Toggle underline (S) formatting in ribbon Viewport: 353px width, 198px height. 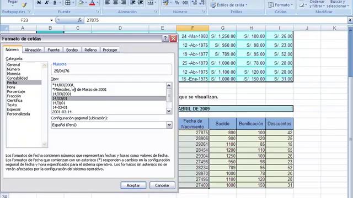pyautogui.click(x=55, y=2)
